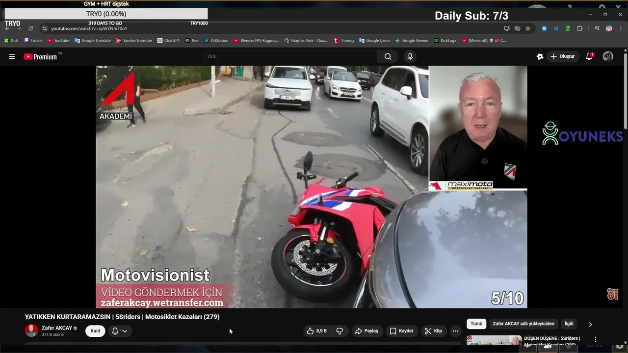This screenshot has width=628, height=353.
Task: Open the Zafer AKCAY channel name link
Action: [57, 328]
